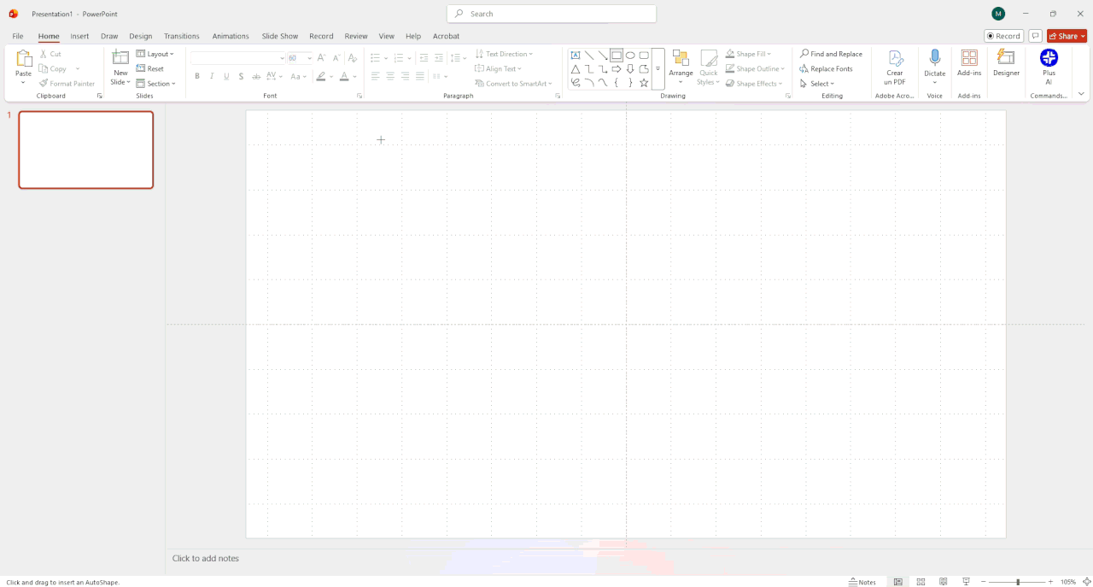Viewport: 1093px width, 587px height.
Task: Click Replace Fonts icon
Action: click(826, 68)
